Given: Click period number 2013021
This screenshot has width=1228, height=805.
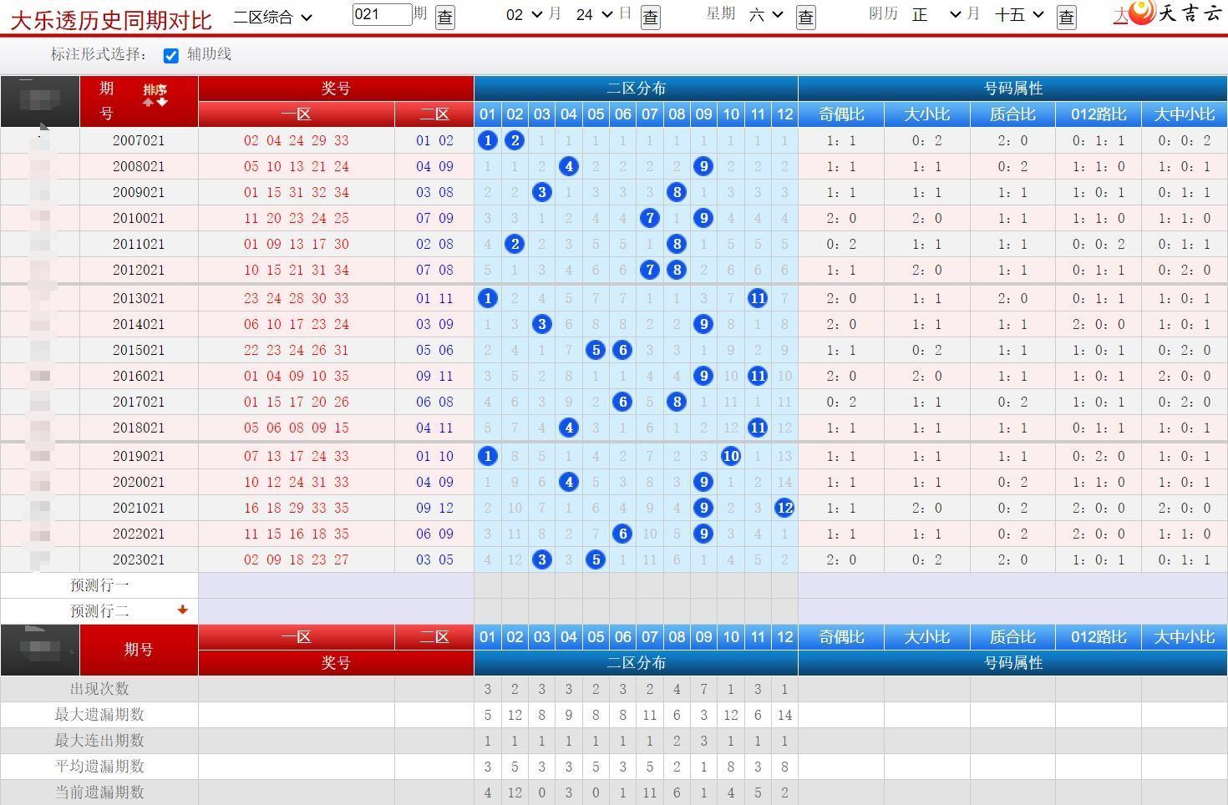Looking at the screenshot, I should tap(139, 298).
